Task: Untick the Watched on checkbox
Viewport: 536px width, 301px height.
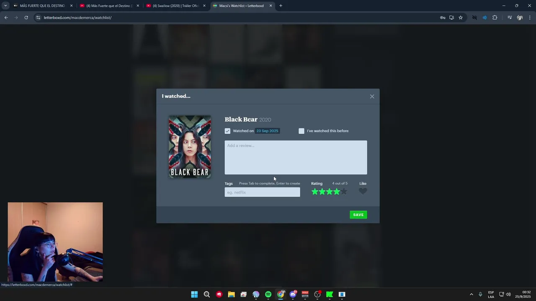Action: click(x=227, y=131)
